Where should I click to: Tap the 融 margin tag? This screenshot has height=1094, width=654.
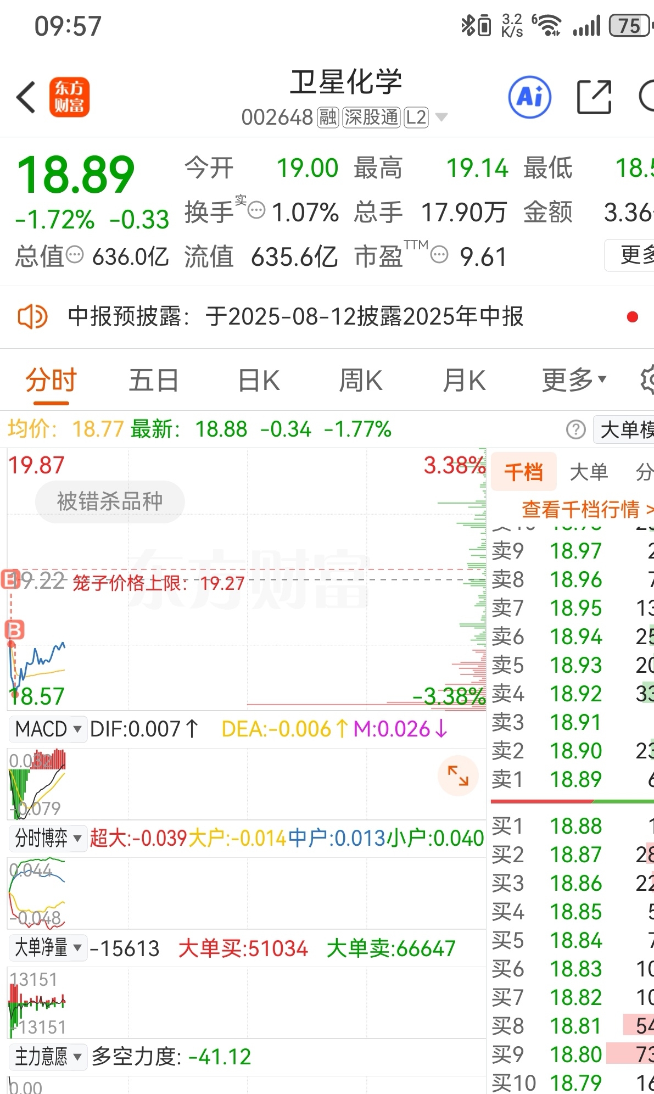coord(328,117)
